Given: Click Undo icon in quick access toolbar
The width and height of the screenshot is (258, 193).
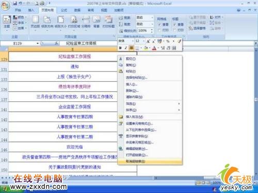Looking at the screenshot, I should [20, 3].
